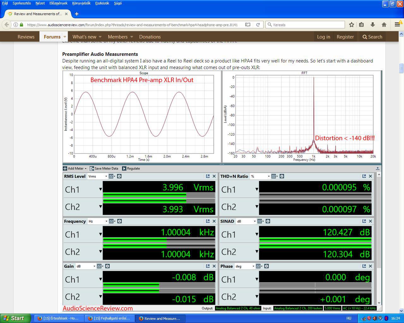404x323 pixels.
Task: Open the Nézet menu
Action: (x=40, y=3)
